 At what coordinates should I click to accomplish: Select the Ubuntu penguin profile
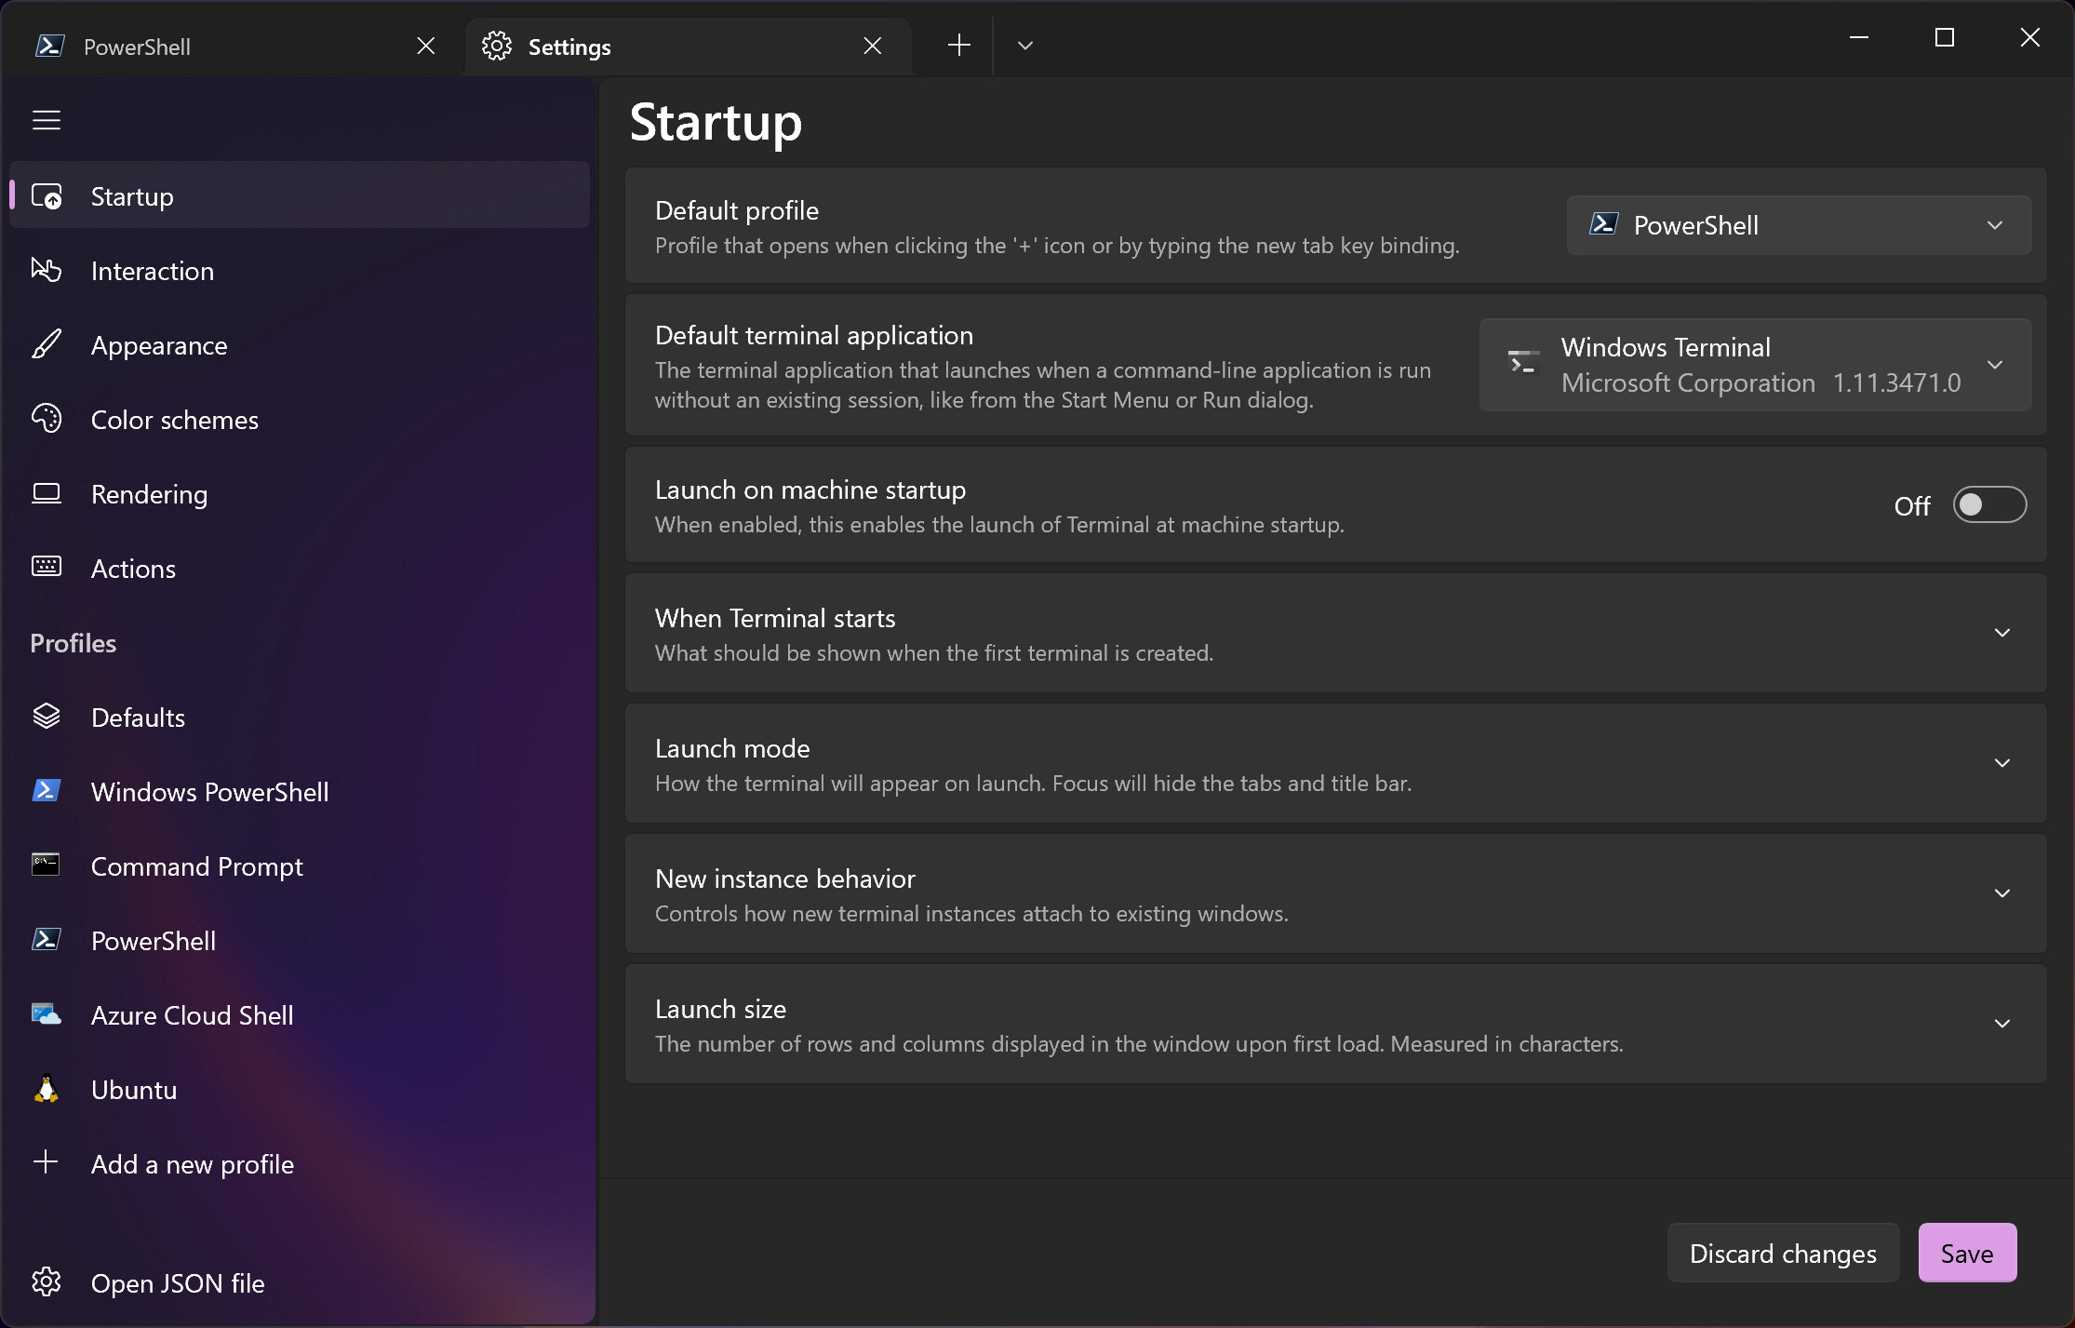click(x=134, y=1090)
